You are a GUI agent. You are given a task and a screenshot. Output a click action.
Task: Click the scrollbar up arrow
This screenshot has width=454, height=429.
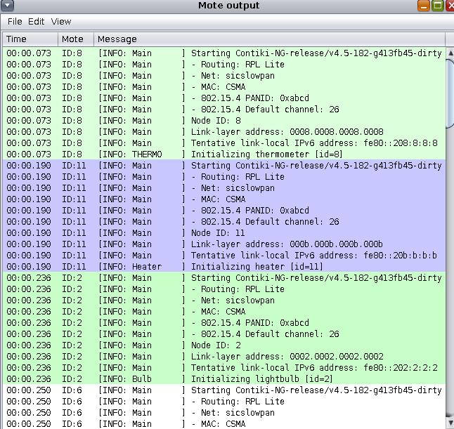[x=450, y=53]
